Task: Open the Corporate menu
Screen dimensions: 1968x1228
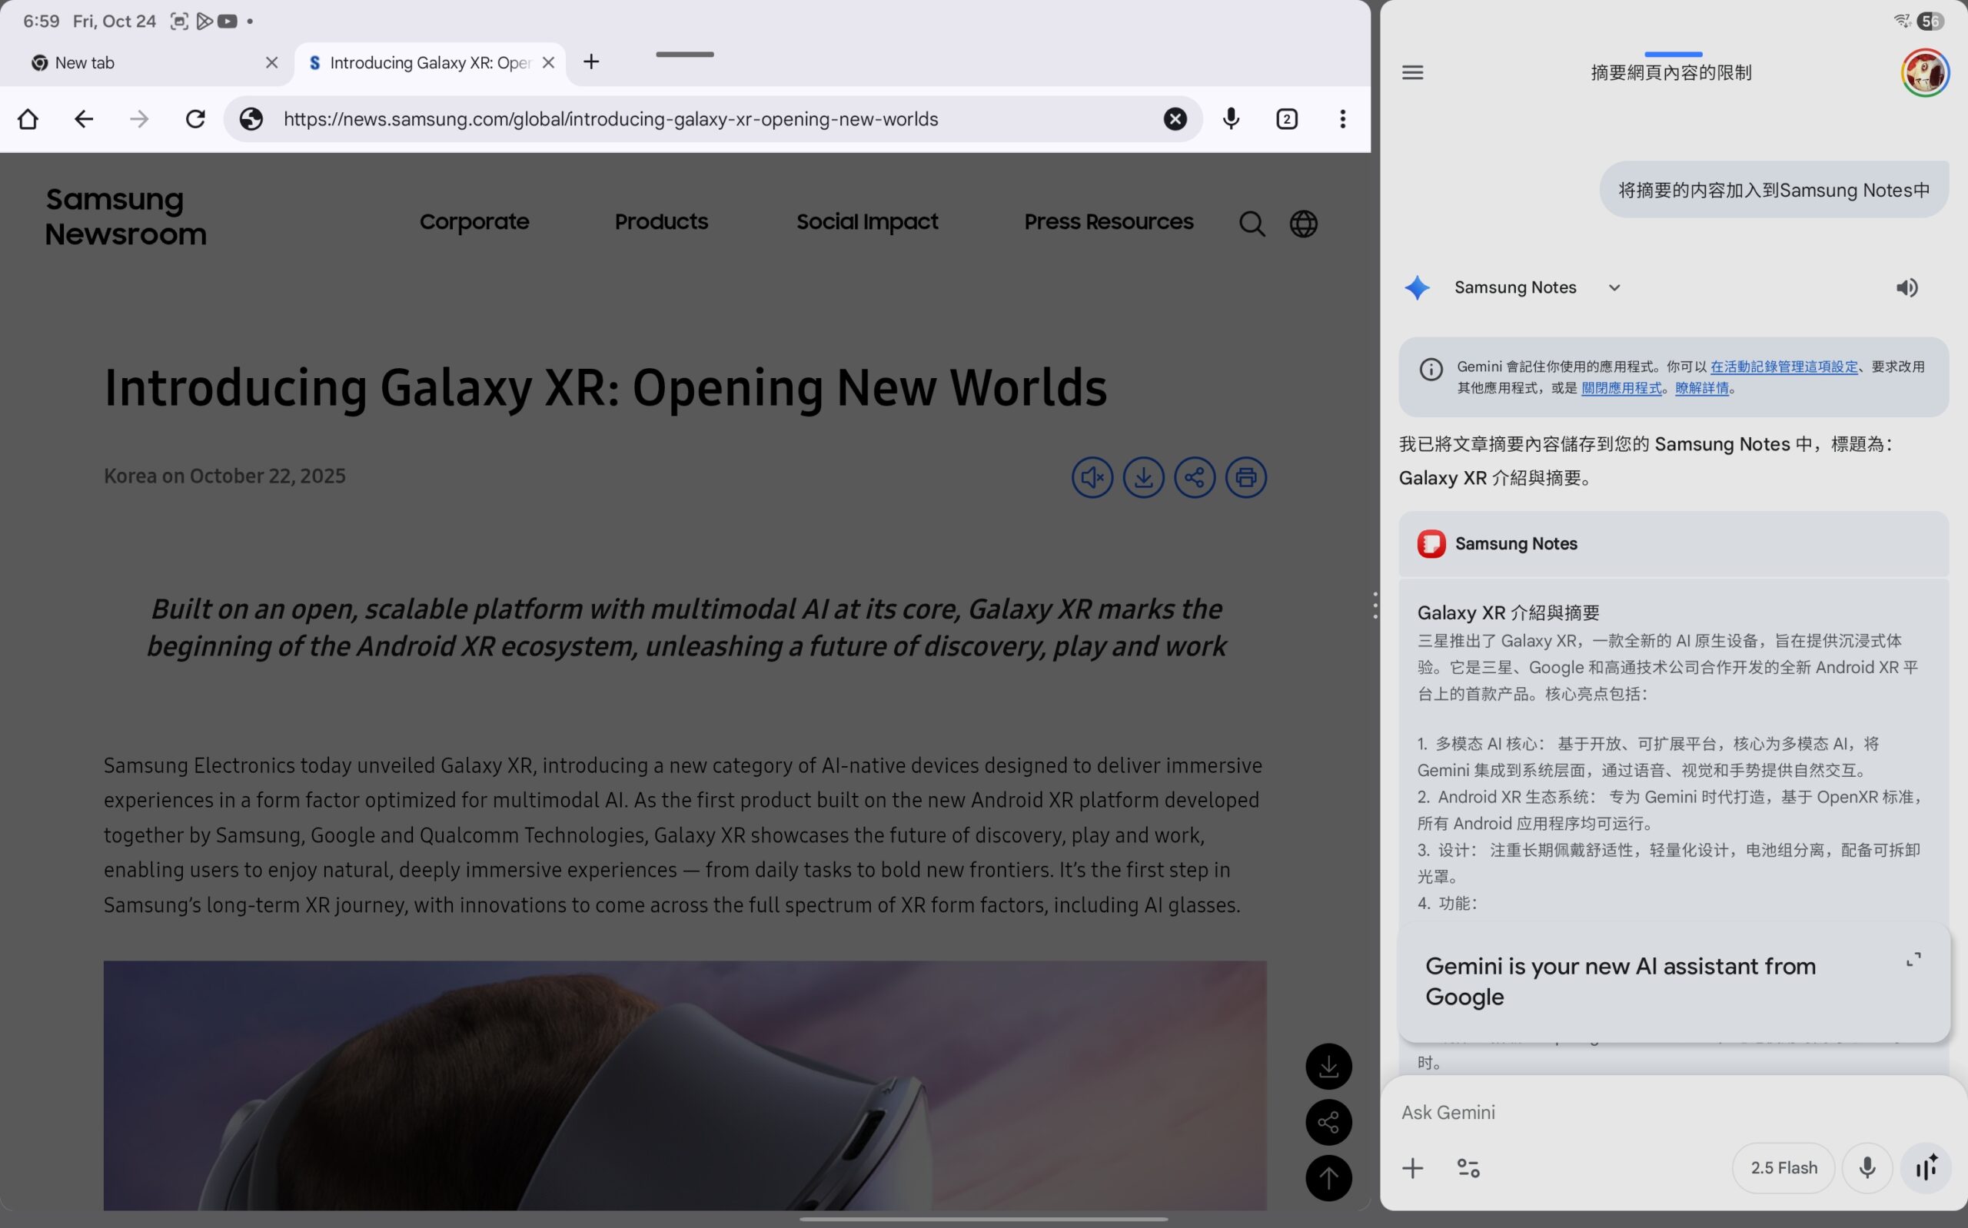Action: pyautogui.click(x=474, y=222)
